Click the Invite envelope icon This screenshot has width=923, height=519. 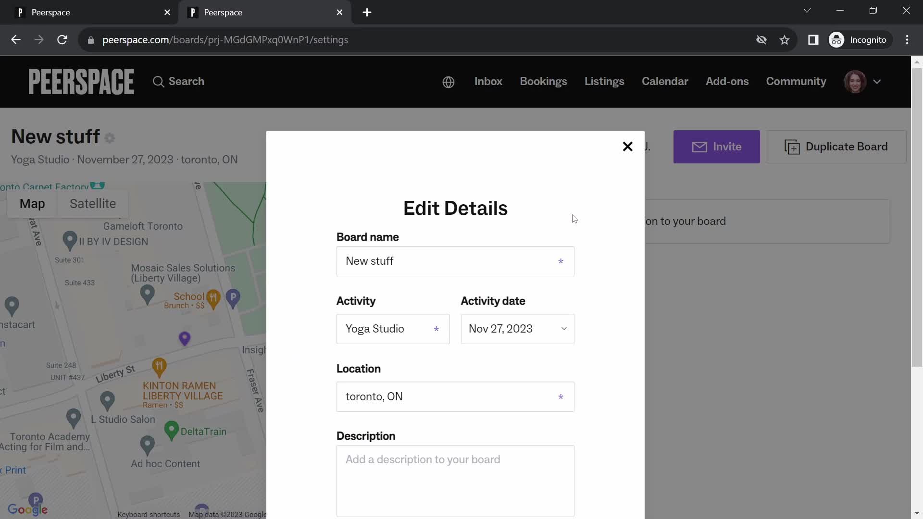tap(699, 147)
